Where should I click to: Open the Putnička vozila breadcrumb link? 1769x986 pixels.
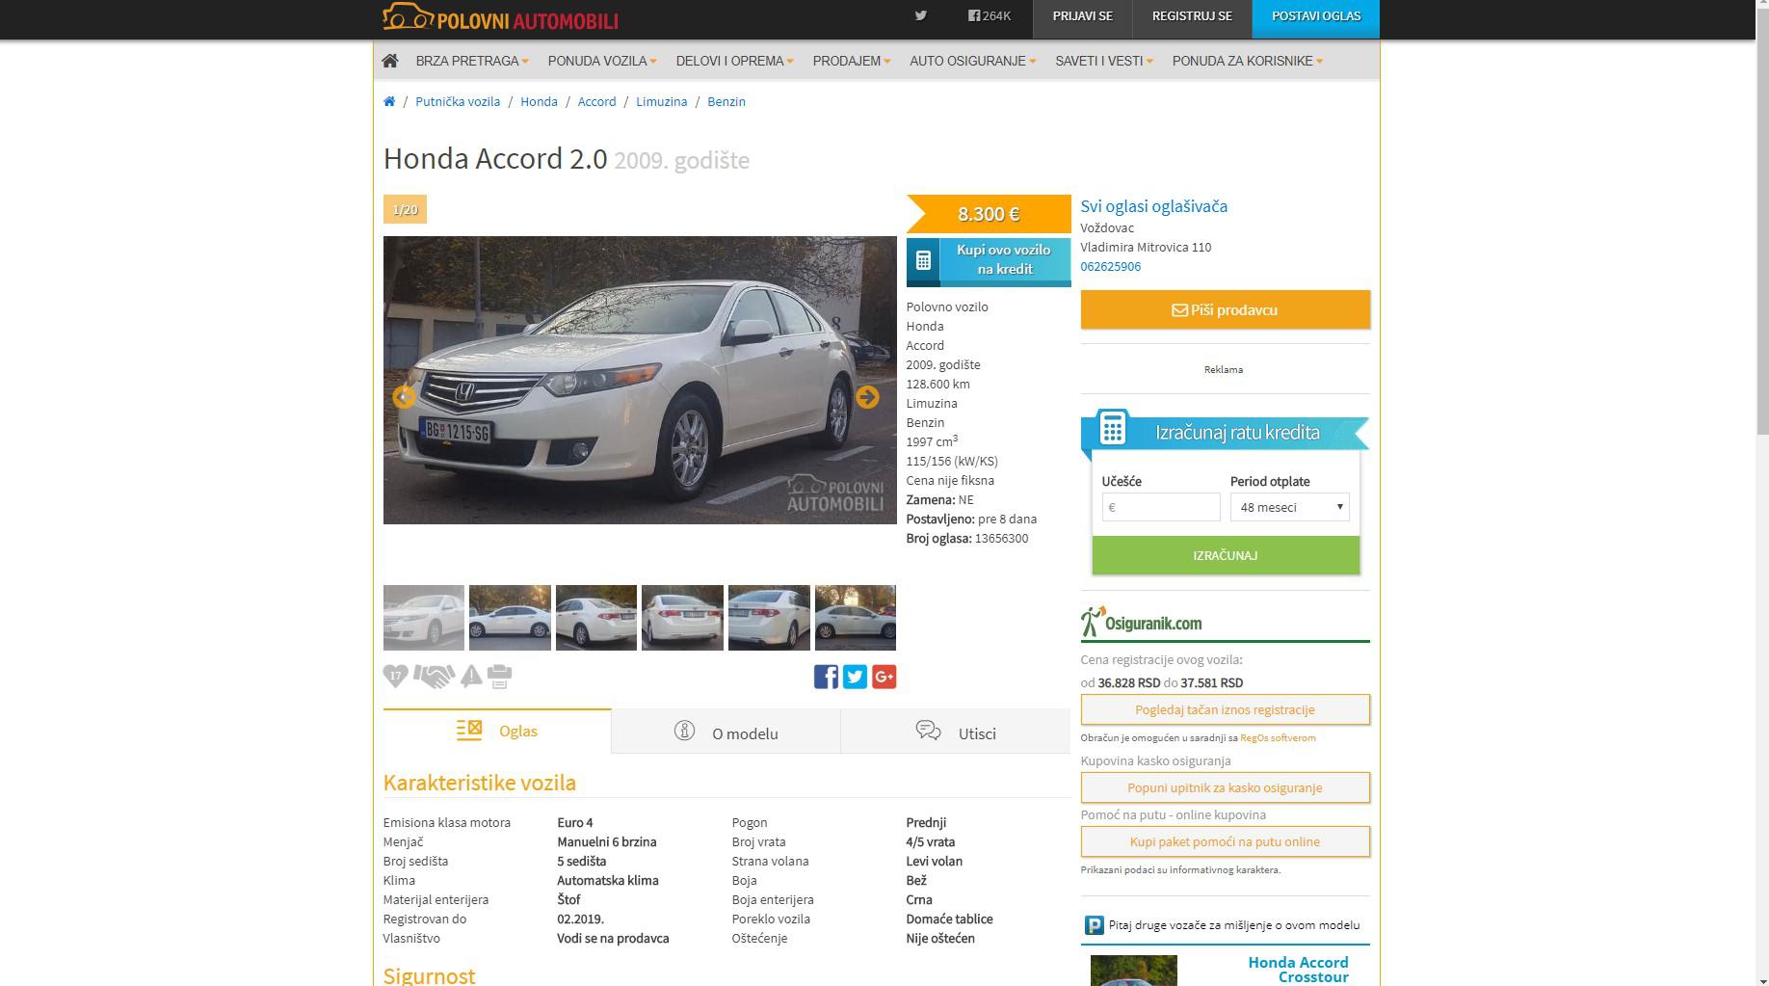458,101
